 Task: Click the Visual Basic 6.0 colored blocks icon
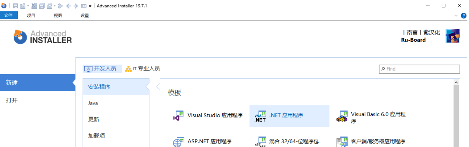point(342,116)
